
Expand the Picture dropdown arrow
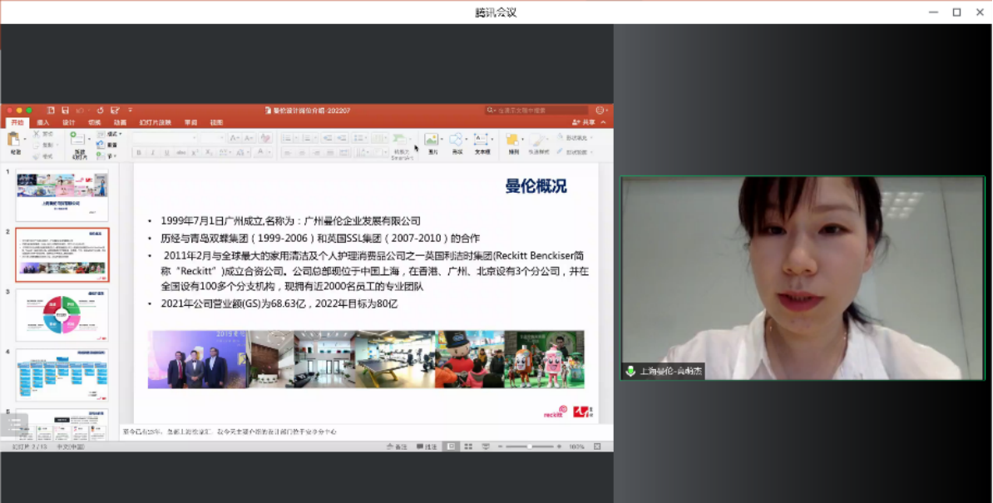(442, 139)
